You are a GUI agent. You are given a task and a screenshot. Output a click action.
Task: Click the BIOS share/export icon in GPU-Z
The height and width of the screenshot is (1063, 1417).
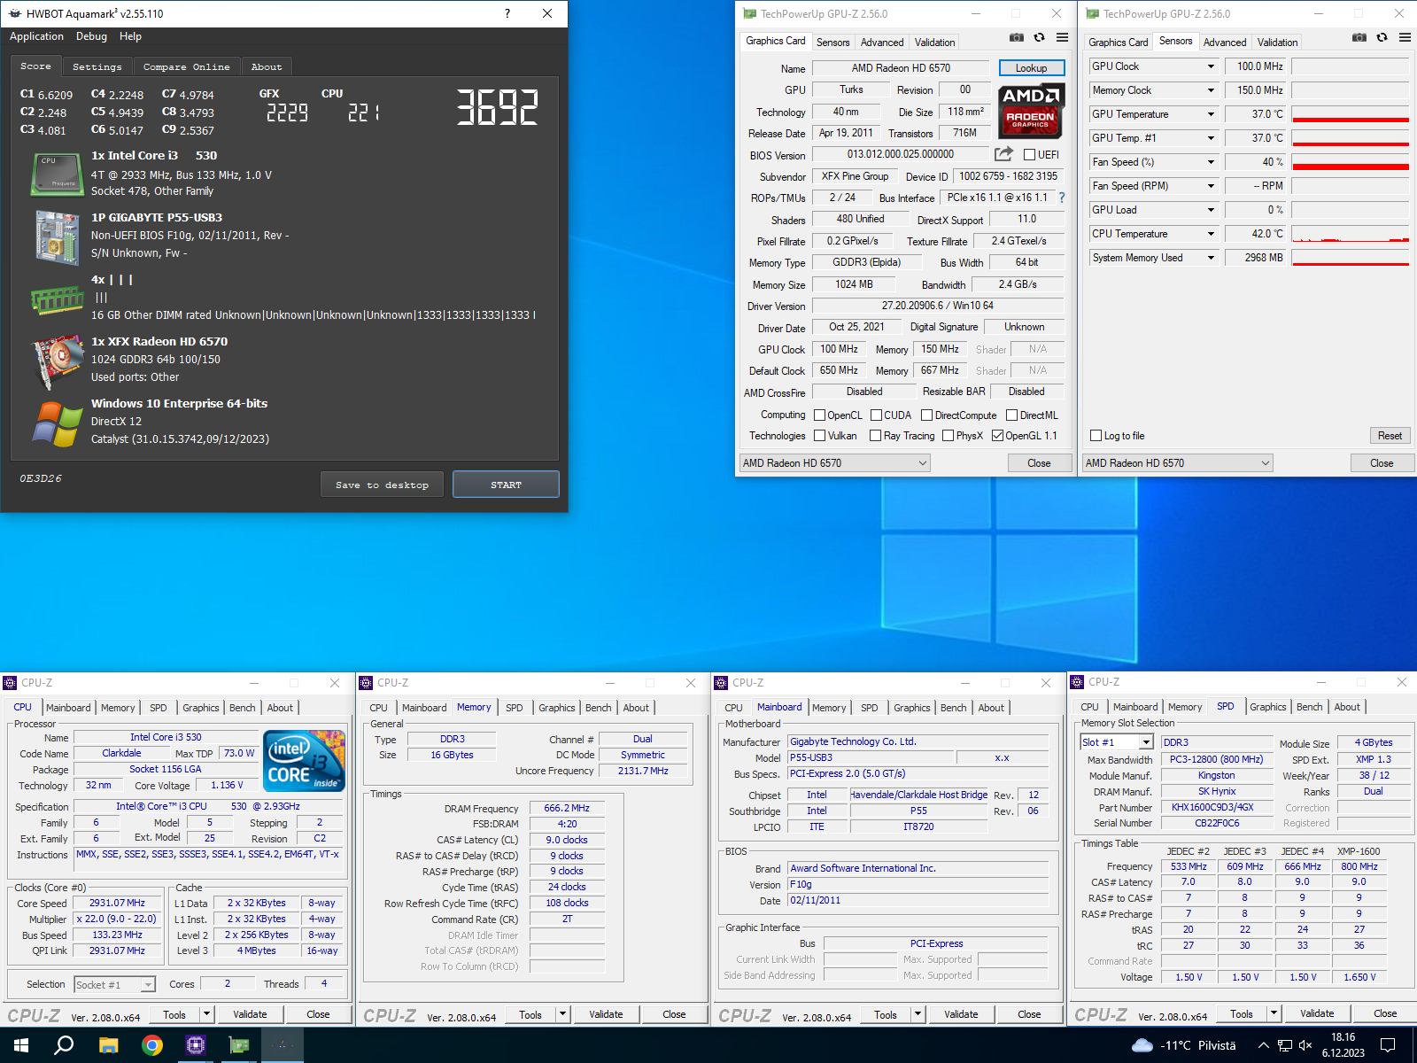click(x=1003, y=154)
